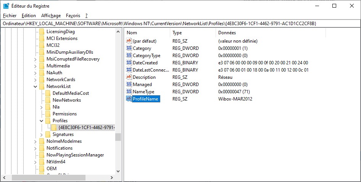Image resolution: width=361 pixels, height=182 pixels.
Task: Click the registry path address bar
Action: pyautogui.click(x=180, y=24)
